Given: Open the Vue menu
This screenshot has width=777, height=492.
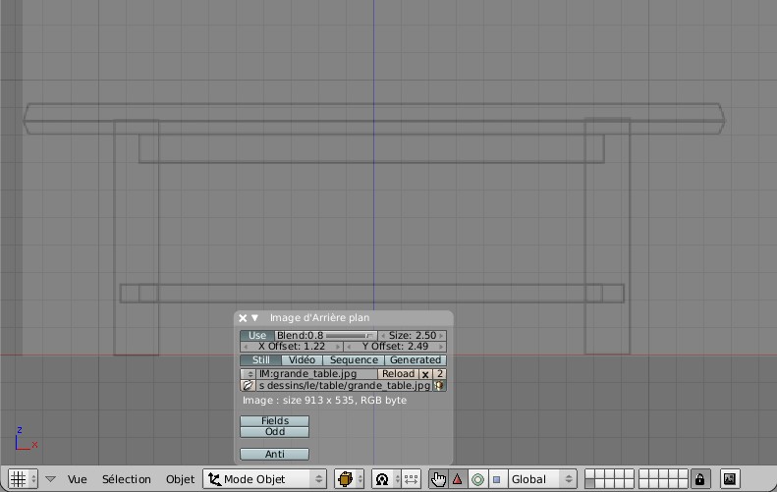Looking at the screenshot, I should coord(78,479).
